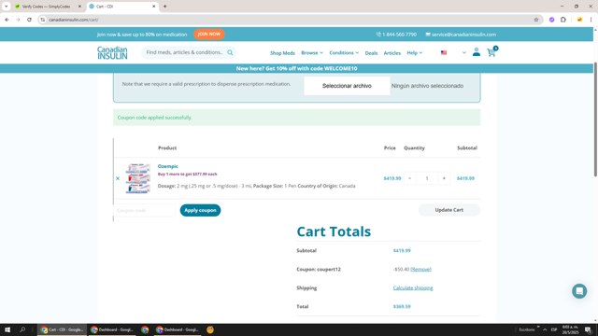Click Seleccionar archivo upload button

point(347,86)
